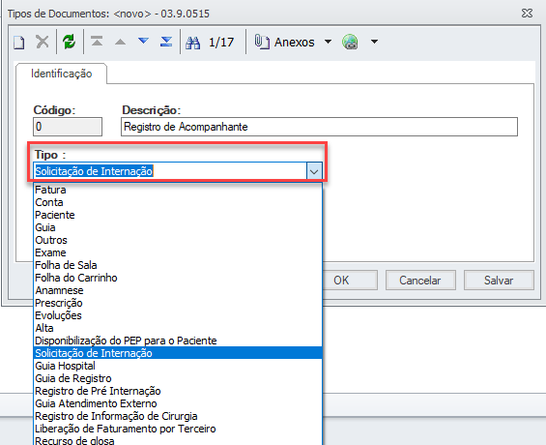The height and width of the screenshot is (445, 546).
Task: Collapse the Tipo combo box arrow
Action: 314,171
